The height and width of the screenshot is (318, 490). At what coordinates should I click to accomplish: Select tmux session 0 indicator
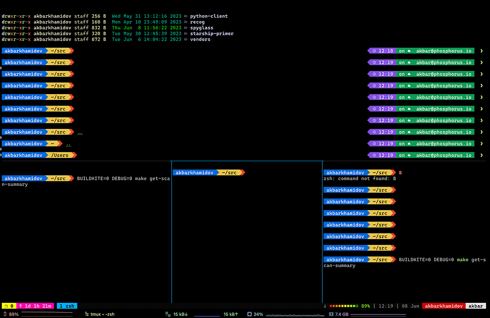tap(9, 306)
